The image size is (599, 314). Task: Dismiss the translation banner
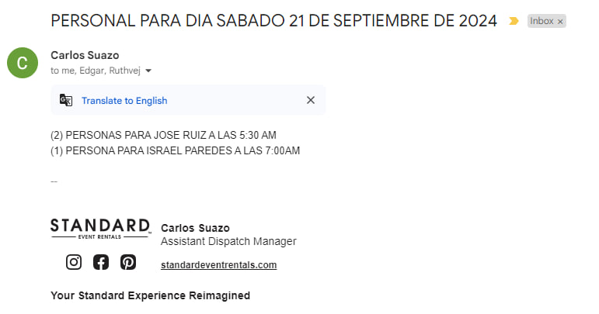coord(311,100)
